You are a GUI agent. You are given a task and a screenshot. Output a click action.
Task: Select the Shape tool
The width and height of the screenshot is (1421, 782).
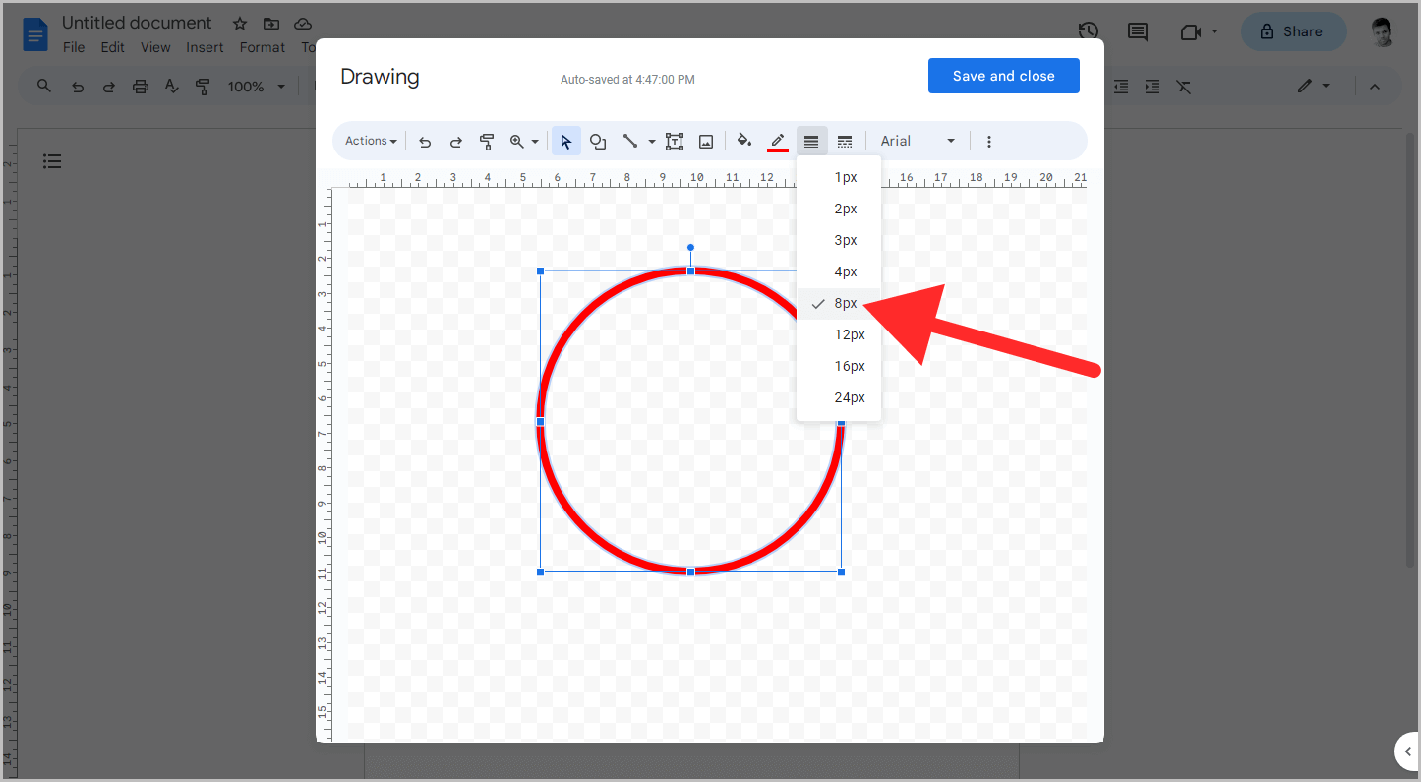(x=598, y=141)
